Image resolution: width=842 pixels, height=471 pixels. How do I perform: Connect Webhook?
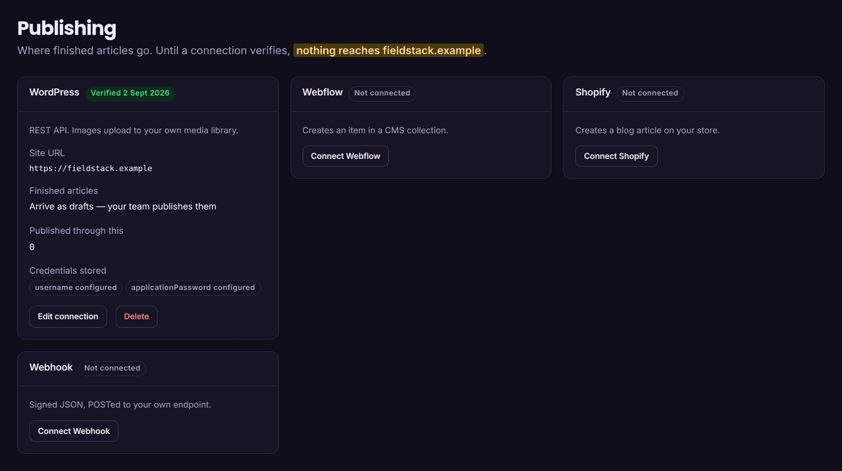point(74,432)
